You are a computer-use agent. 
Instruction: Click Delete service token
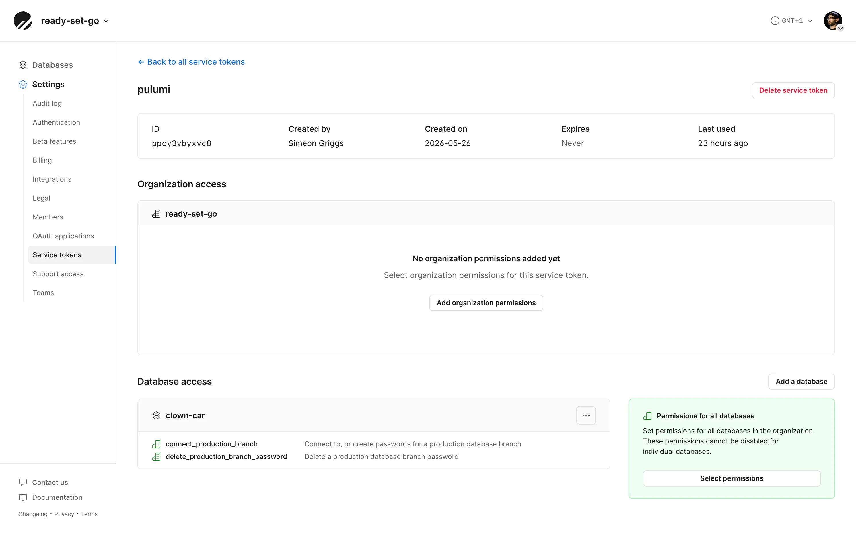[x=793, y=90]
